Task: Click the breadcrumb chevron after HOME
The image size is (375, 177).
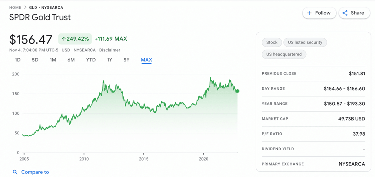Action: [x=25, y=8]
